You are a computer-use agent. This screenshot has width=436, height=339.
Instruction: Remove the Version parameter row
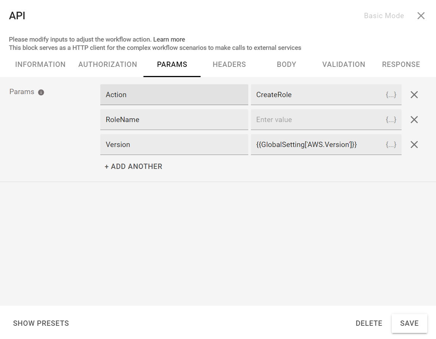(x=414, y=145)
